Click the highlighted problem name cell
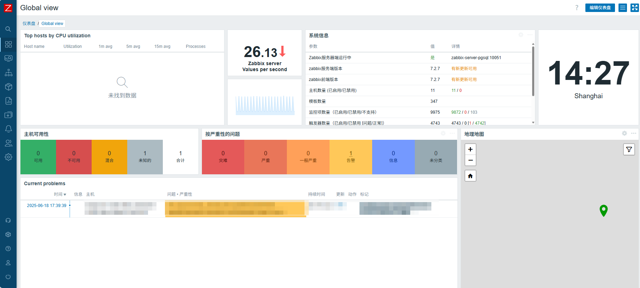 (235, 208)
